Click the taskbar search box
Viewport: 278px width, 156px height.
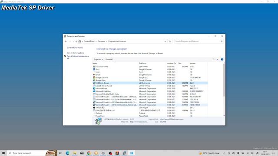(x=32, y=153)
